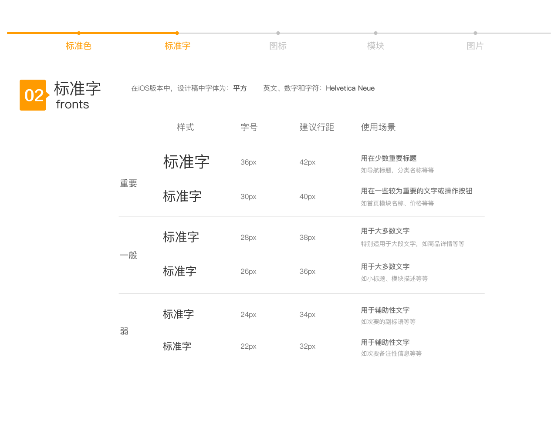Click 如次要备注性信息等等 note
Viewport: 558px width, 444px height.
coord(391,353)
